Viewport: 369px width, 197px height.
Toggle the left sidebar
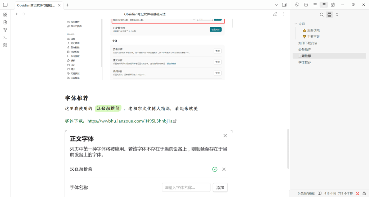[5, 5]
